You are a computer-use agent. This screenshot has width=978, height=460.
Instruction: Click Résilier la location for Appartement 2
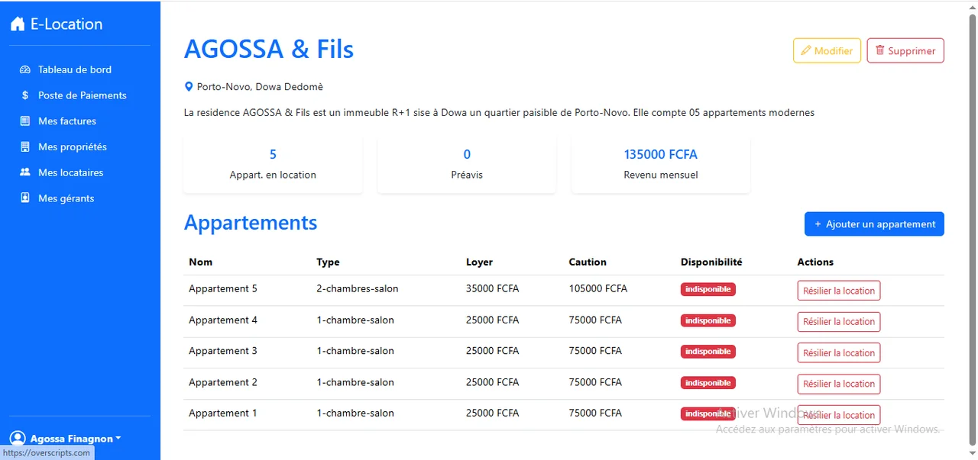click(x=839, y=384)
